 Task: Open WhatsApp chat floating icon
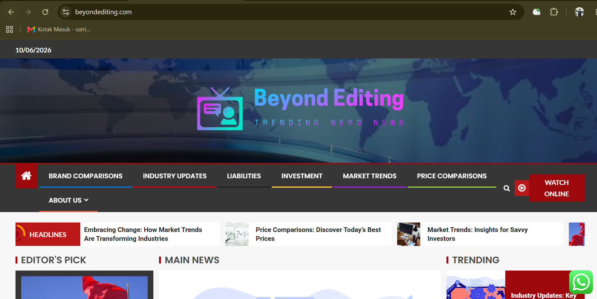pyautogui.click(x=581, y=282)
